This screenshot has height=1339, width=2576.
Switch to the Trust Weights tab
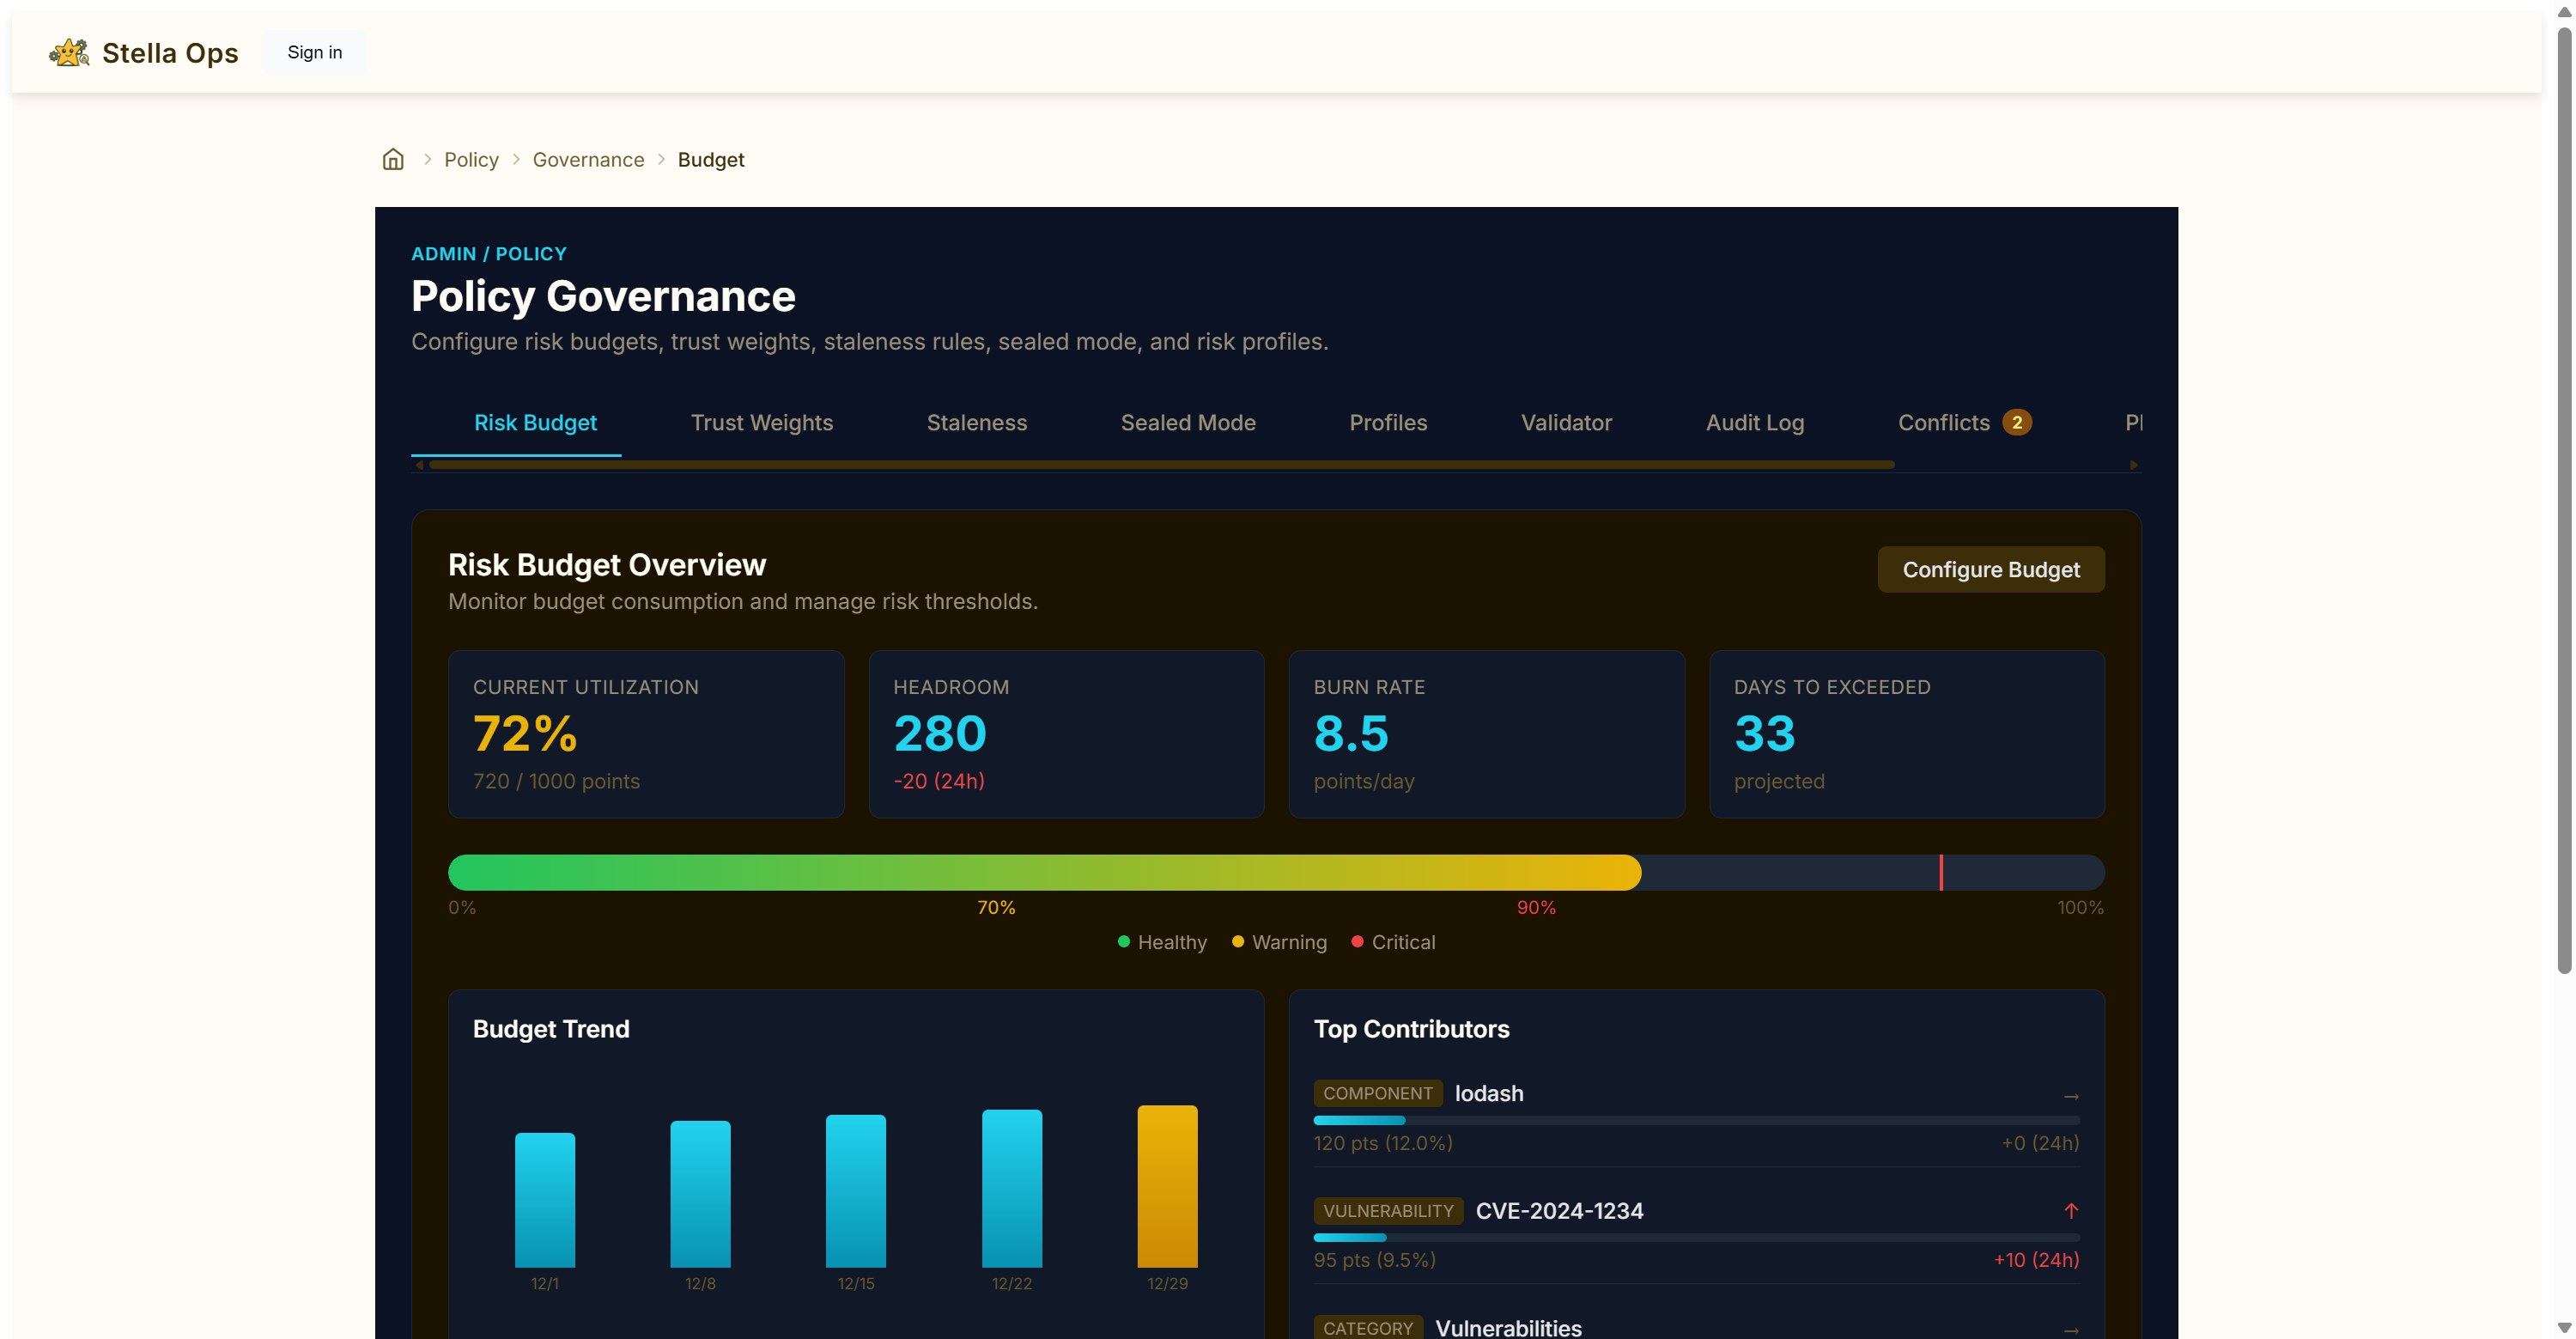[x=761, y=423]
